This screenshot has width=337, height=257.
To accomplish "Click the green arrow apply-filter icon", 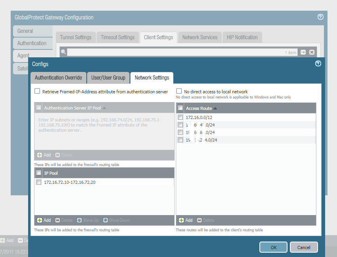I will click(303, 52).
